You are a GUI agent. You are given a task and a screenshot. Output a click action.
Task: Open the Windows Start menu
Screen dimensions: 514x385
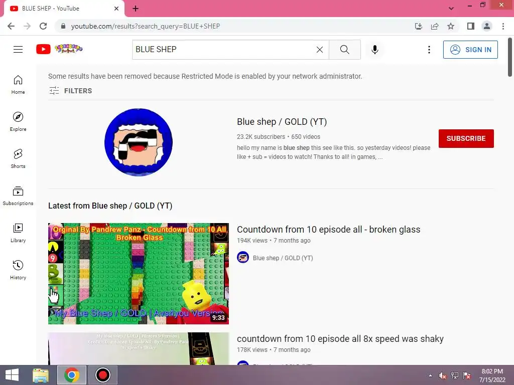click(x=12, y=375)
